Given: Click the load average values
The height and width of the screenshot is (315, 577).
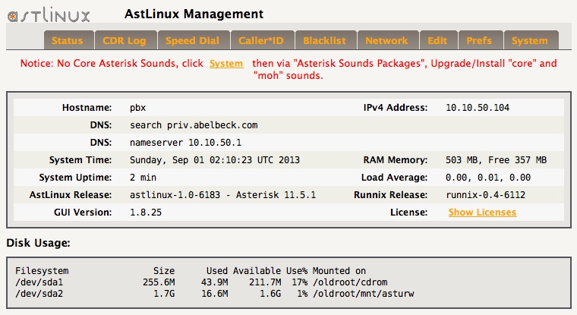Looking at the screenshot, I should pyautogui.click(x=488, y=178).
